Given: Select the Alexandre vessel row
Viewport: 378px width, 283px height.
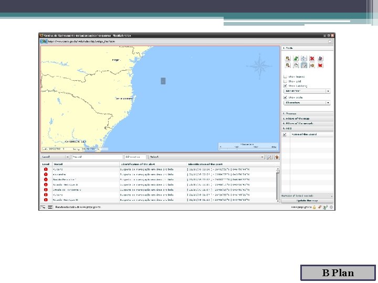Looking at the screenshot, I should click(x=158, y=174).
